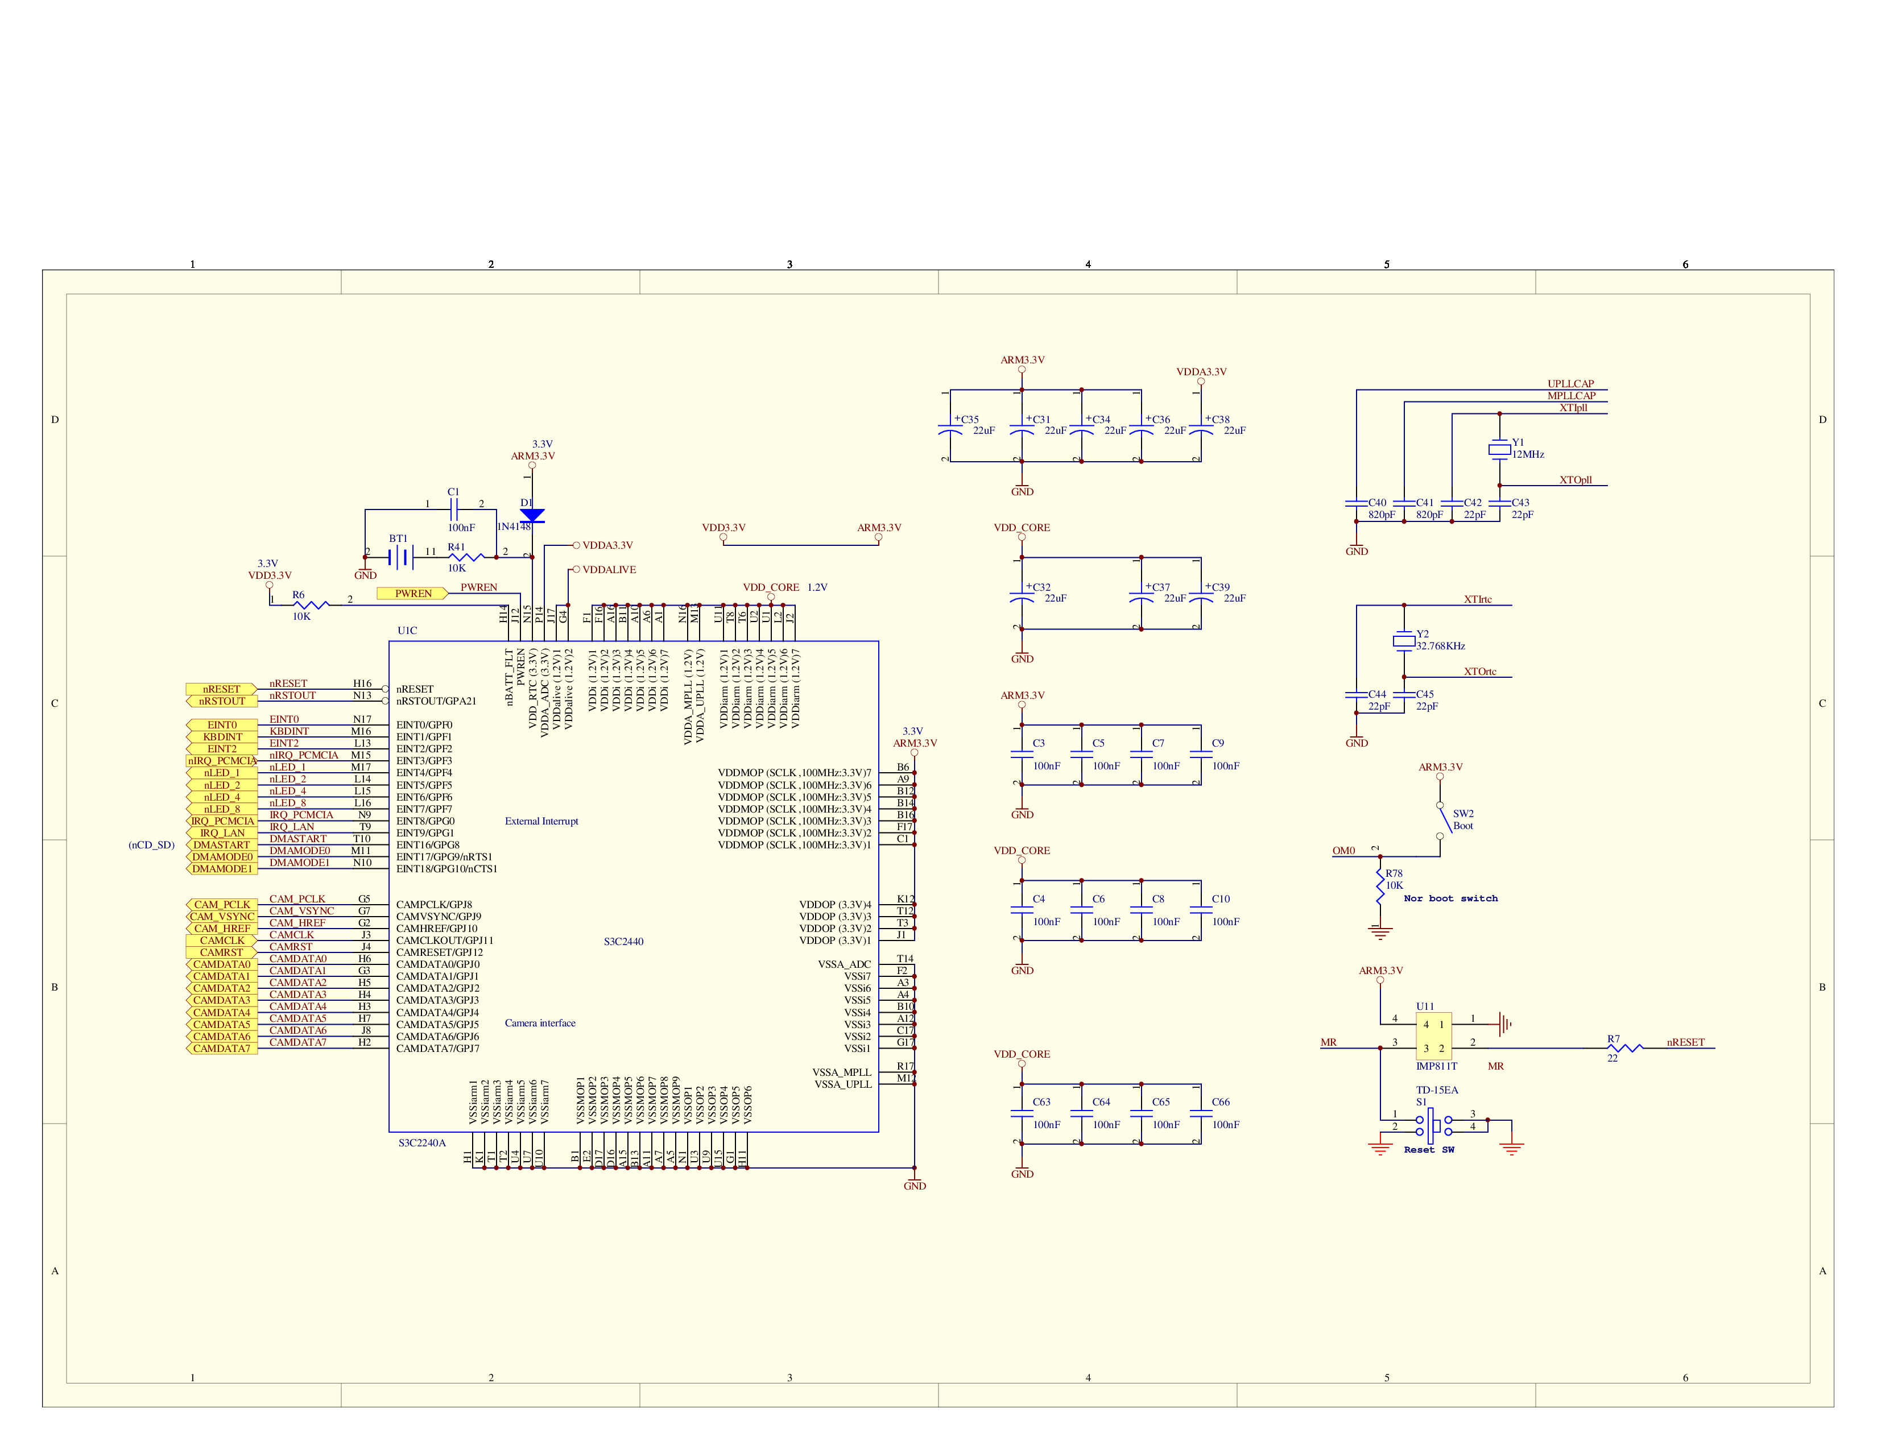The image size is (1877, 1450).
Task: Select the Y2 32.768KHz crystal symbol
Action: click(x=1403, y=641)
